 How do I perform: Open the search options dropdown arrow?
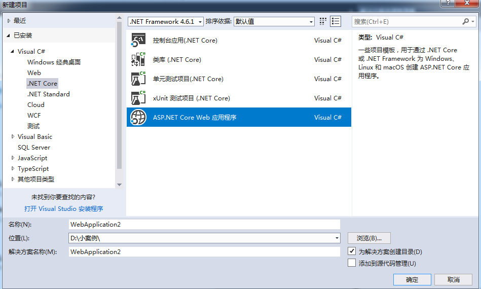click(473, 21)
